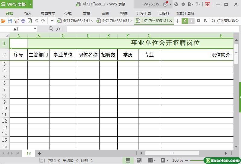This screenshot has height=164, width=241.
Task: Go to previous document tab arrow
Action: (185, 21)
